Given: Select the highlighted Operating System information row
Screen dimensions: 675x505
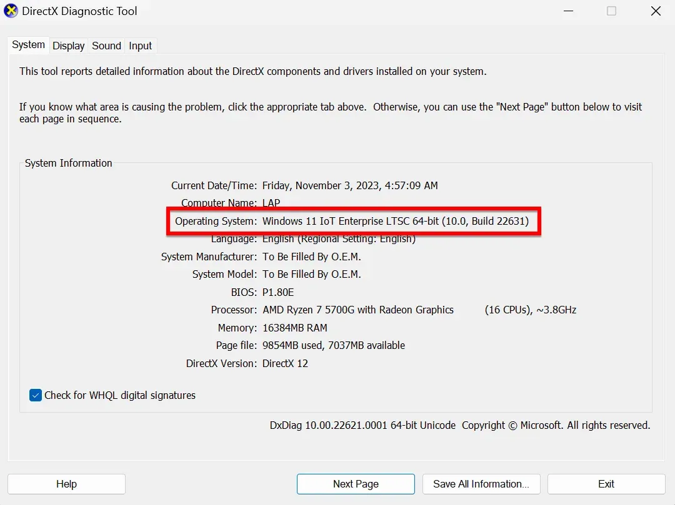Looking at the screenshot, I should pos(353,221).
